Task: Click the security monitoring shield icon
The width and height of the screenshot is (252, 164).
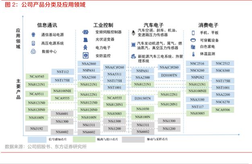Action: pos(85,55)
